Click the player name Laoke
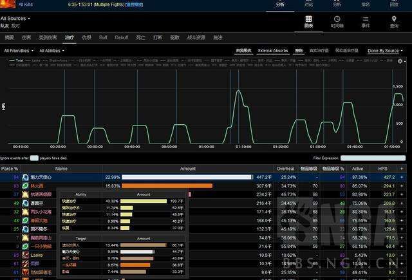Screen dimensions: 412x280 [37, 254]
